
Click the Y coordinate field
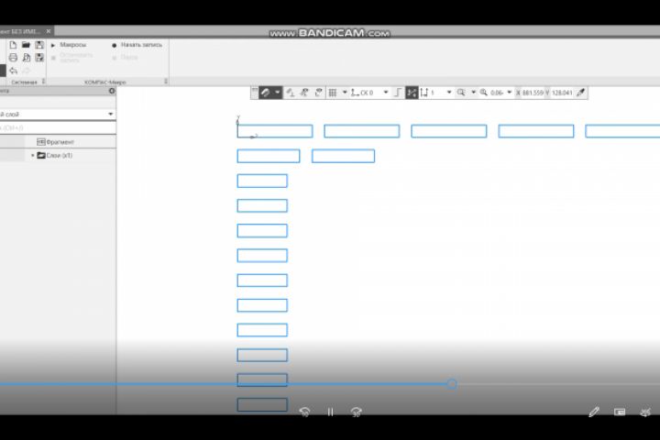tap(562, 93)
